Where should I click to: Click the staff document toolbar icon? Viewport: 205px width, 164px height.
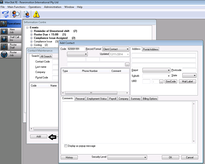coord(26,14)
